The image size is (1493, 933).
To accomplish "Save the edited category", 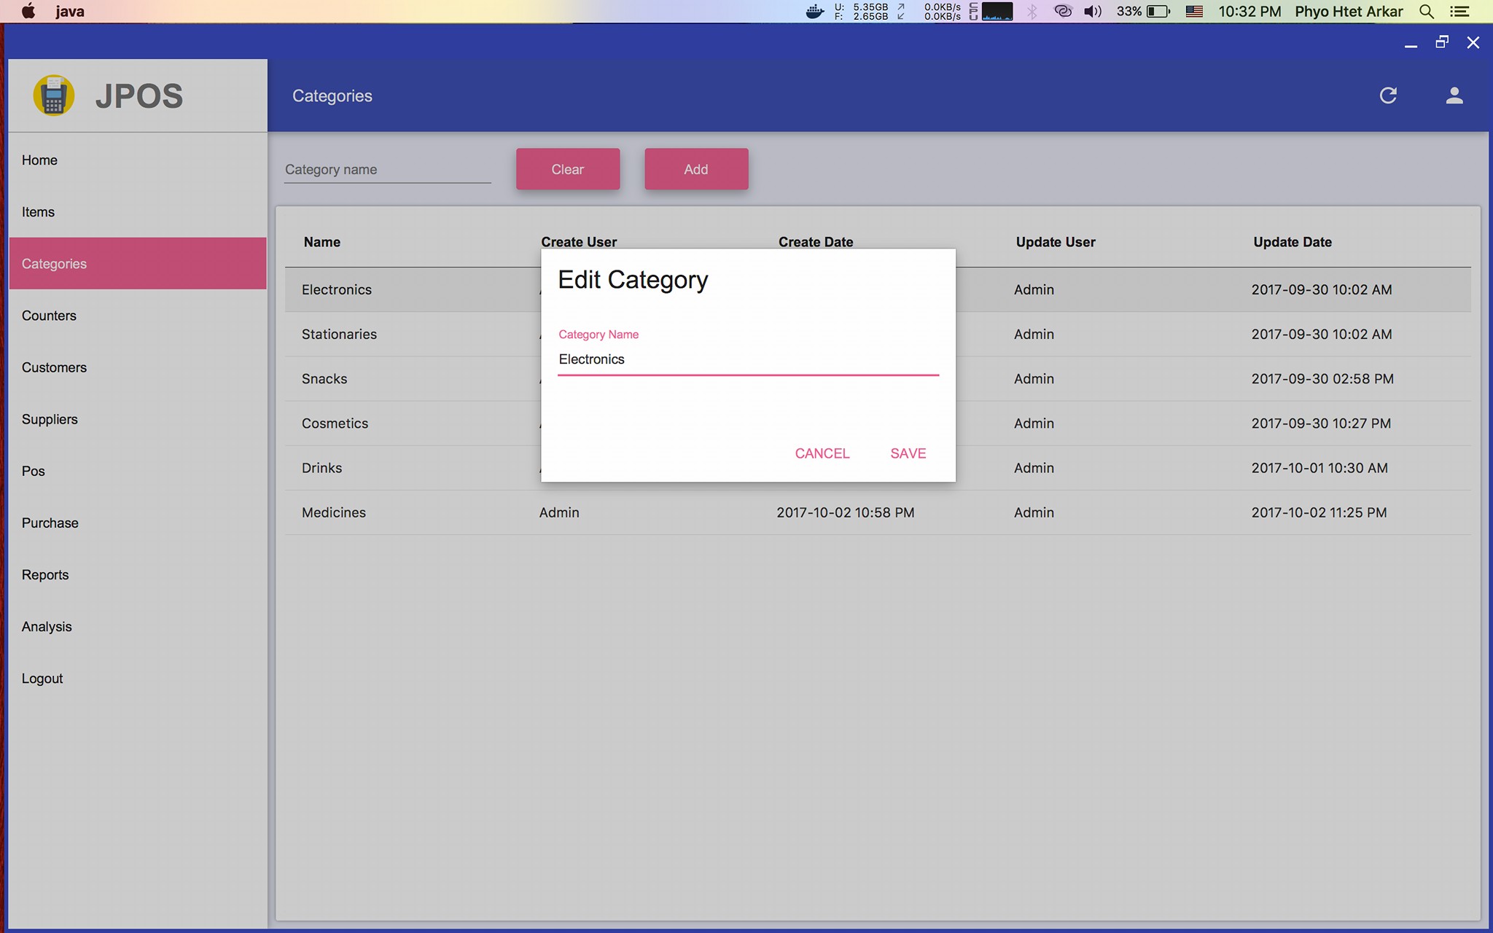I will (x=908, y=453).
